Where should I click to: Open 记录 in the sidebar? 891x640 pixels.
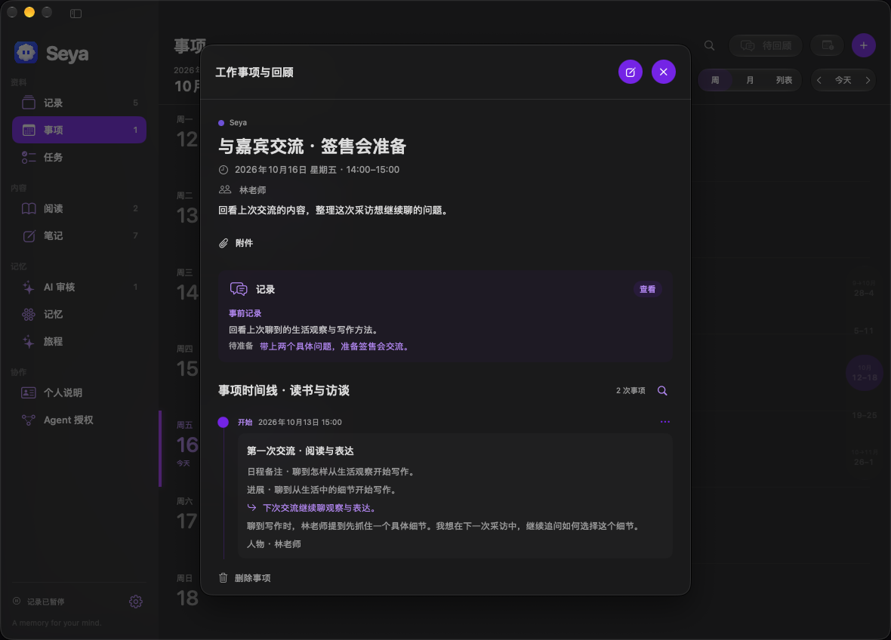[x=79, y=103]
